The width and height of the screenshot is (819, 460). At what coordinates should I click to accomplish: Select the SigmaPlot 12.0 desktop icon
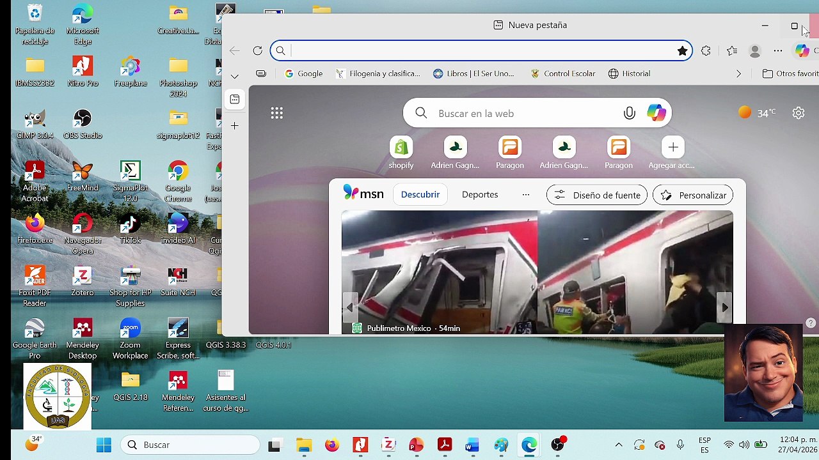click(130, 181)
